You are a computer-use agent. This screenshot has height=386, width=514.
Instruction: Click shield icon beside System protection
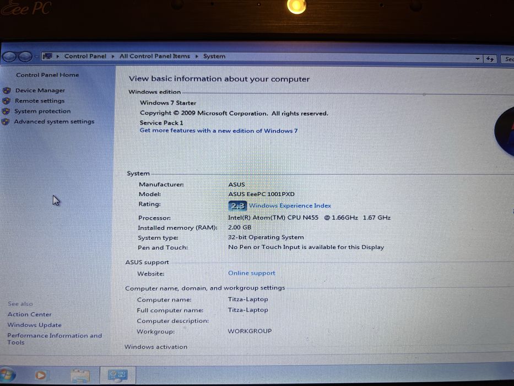click(6, 111)
